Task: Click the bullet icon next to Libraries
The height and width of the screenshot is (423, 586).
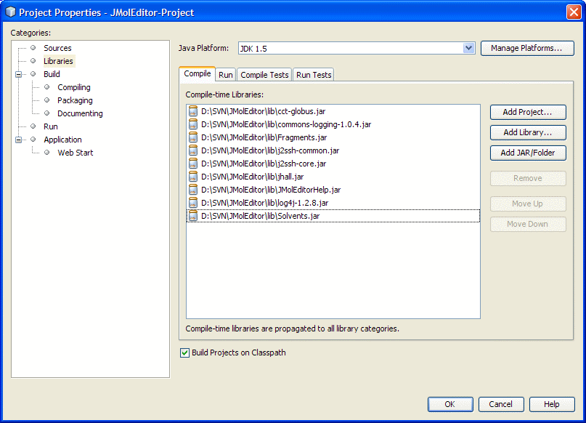Action: [33, 61]
